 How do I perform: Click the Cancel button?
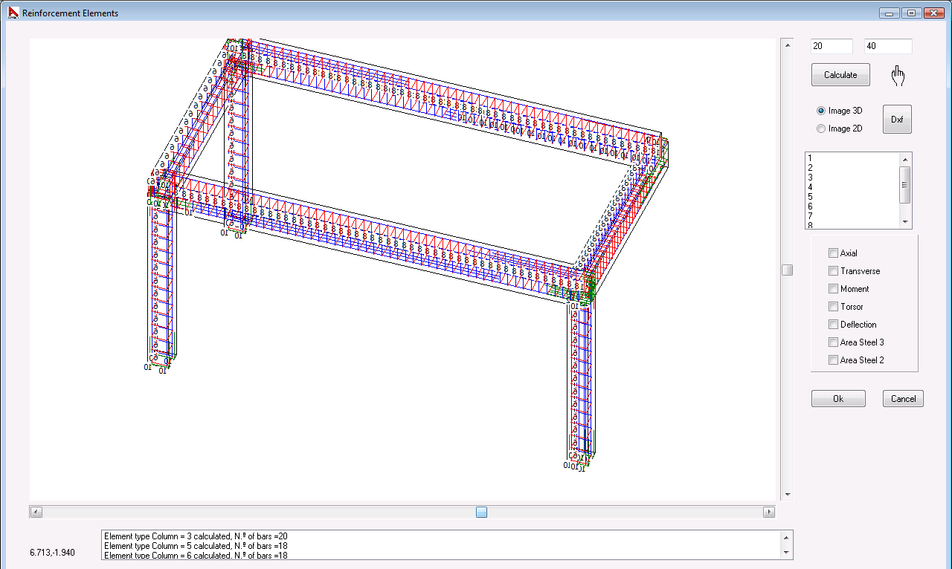pos(903,399)
